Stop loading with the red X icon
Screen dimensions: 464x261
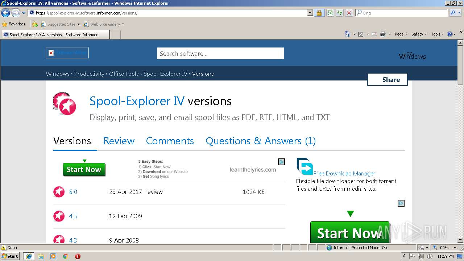pyautogui.click(x=349, y=13)
